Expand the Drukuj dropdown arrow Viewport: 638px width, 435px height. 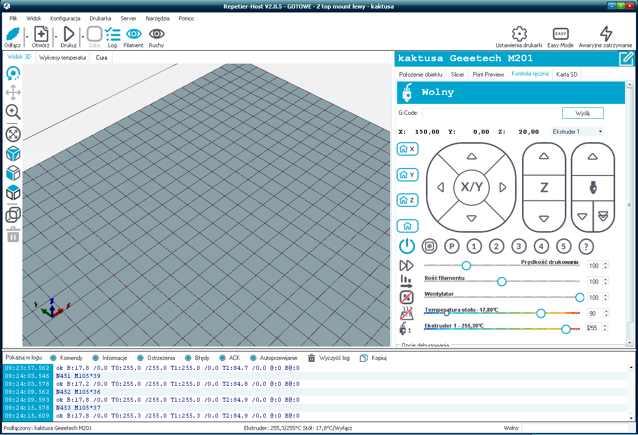[82, 37]
